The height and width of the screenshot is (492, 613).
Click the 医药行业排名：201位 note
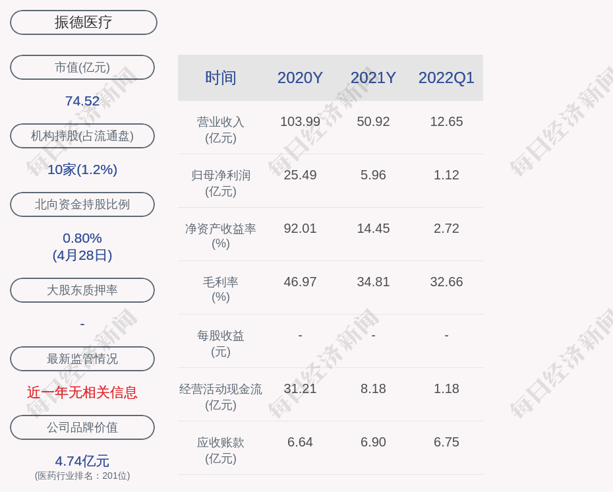click(x=82, y=476)
